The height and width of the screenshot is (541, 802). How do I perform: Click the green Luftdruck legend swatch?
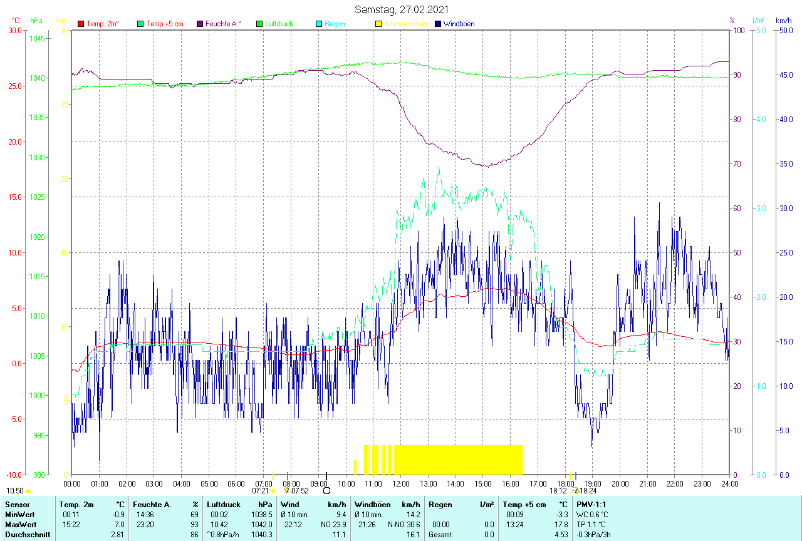point(259,24)
